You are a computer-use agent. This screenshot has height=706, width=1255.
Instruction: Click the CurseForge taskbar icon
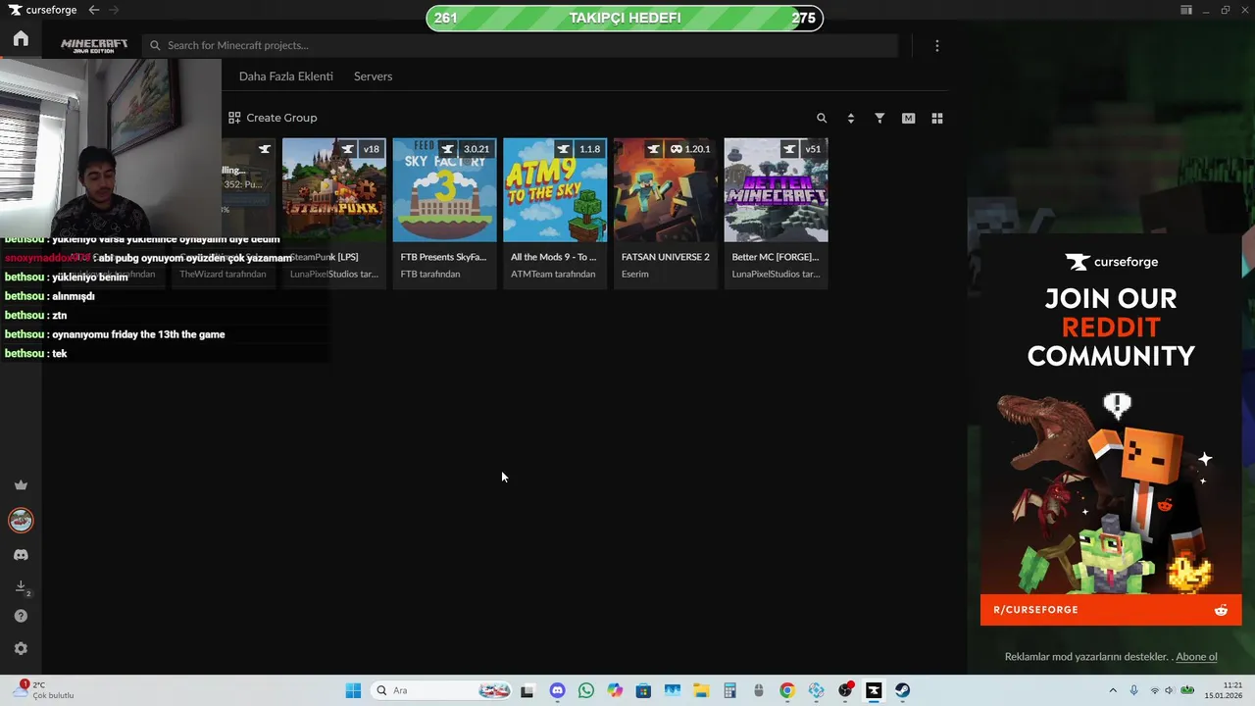874,690
